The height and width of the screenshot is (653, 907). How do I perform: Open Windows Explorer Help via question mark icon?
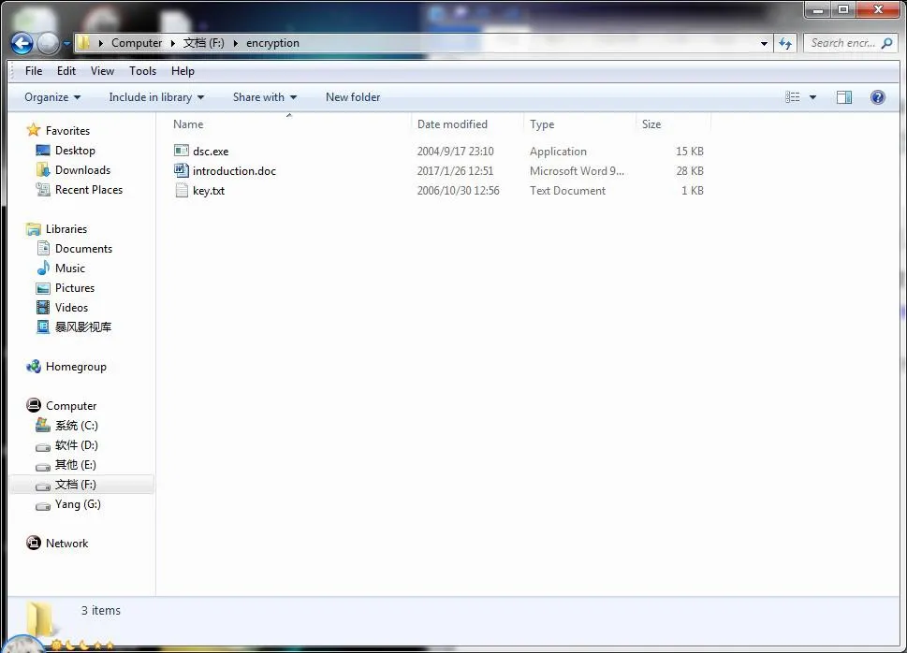point(877,96)
